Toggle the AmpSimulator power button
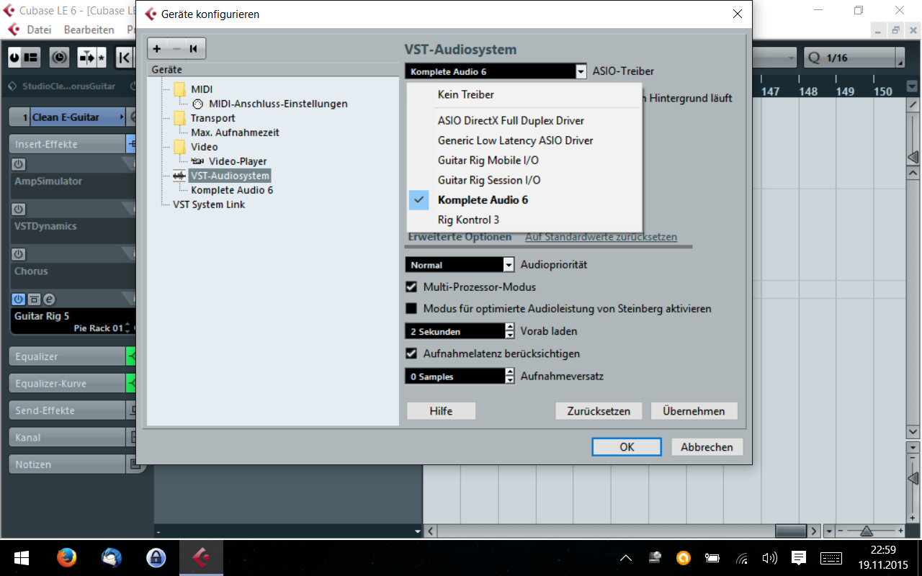This screenshot has width=922, height=576. click(x=19, y=164)
